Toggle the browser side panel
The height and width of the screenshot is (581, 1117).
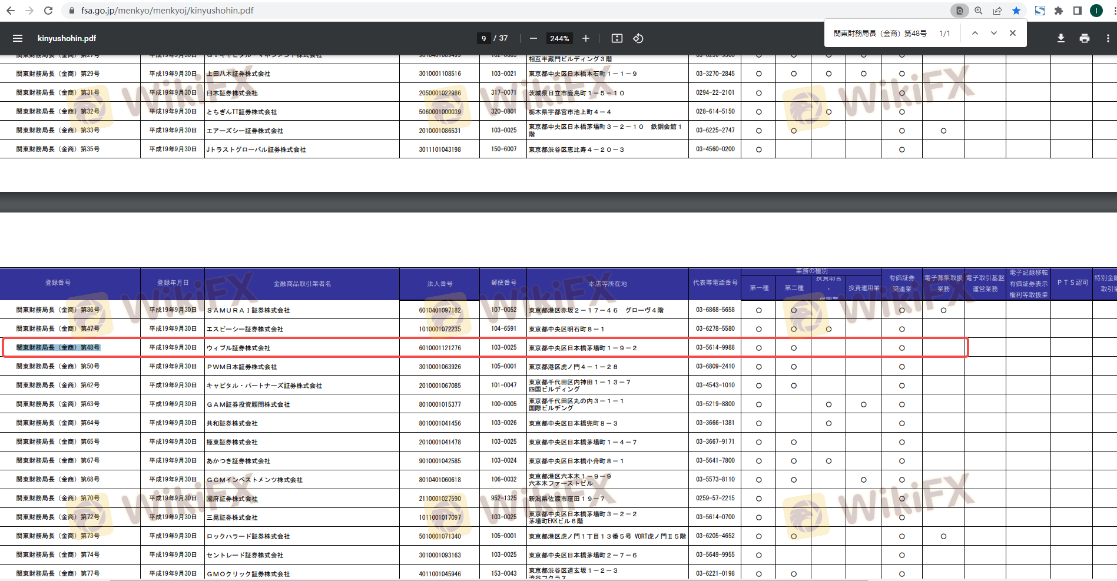click(x=1078, y=11)
